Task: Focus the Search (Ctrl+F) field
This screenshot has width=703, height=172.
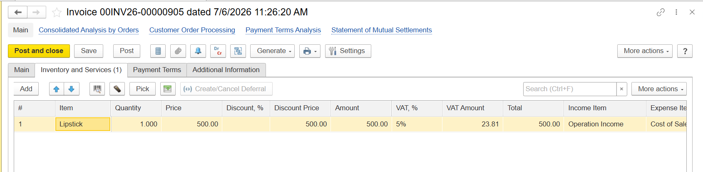Action: 570,89
